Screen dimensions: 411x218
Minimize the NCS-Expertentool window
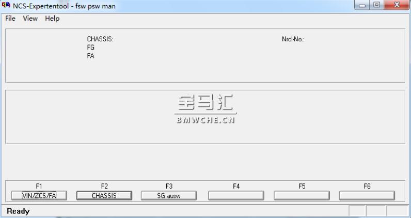[x=362, y=5]
